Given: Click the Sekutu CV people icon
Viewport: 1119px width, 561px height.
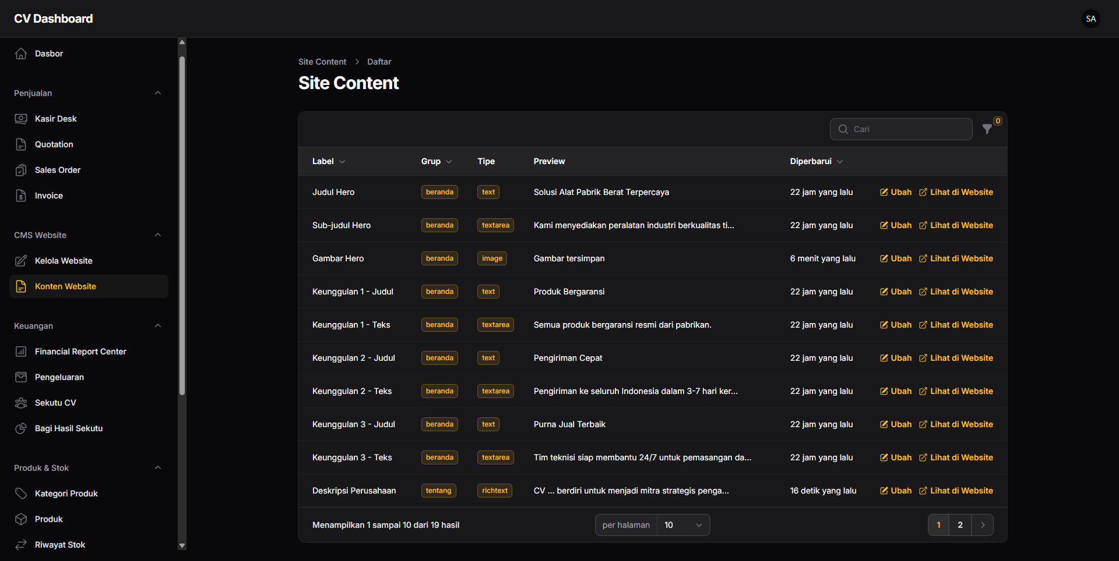Looking at the screenshot, I should click(21, 403).
